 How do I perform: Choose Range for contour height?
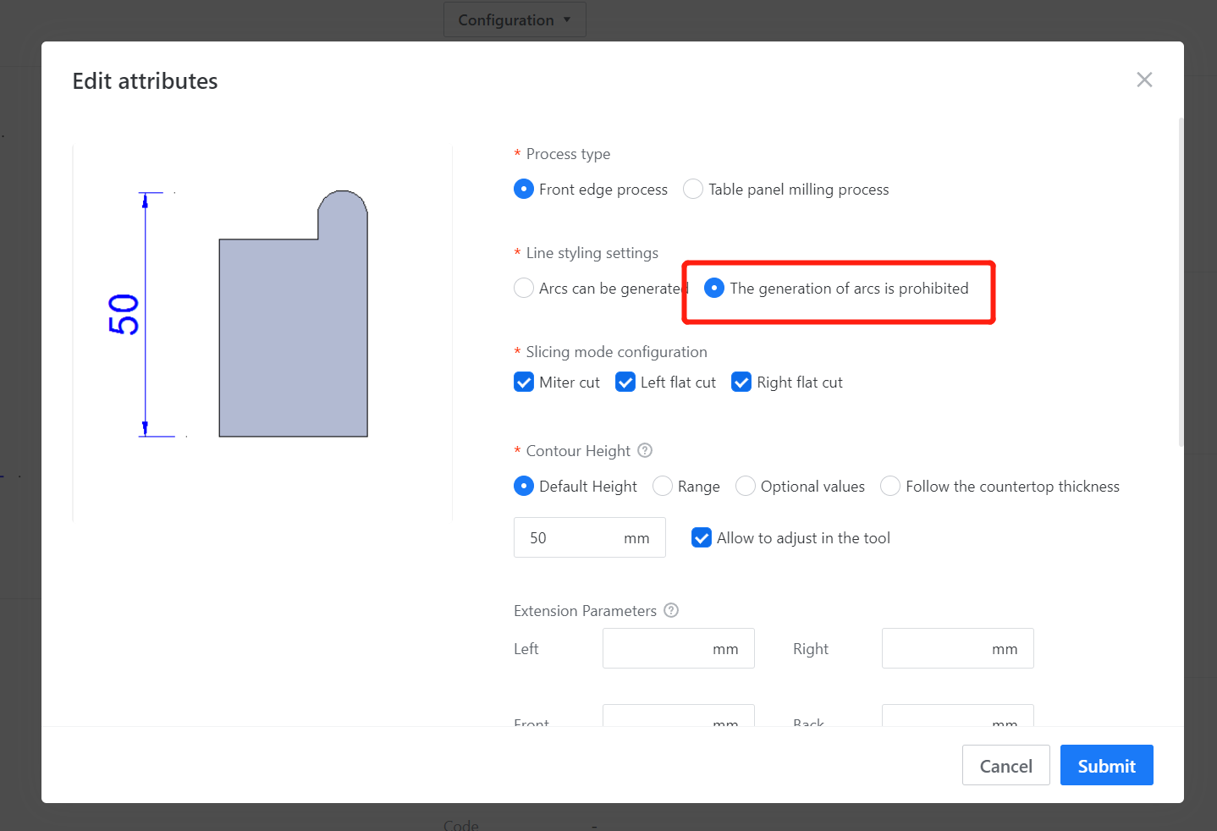coord(663,486)
